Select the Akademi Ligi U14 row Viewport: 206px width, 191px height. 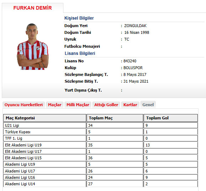pyautogui.click(x=101, y=184)
